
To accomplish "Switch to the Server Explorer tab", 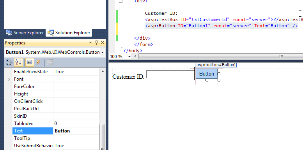I will [25, 33].
